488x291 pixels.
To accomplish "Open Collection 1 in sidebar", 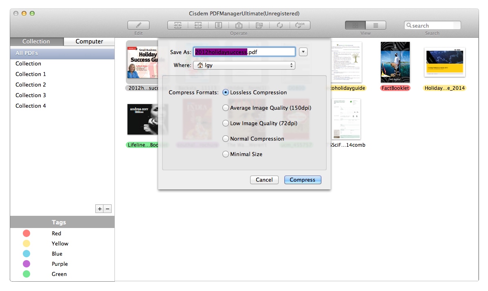I will [x=62, y=74].
